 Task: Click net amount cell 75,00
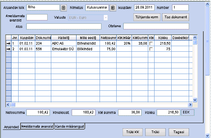(108, 49)
